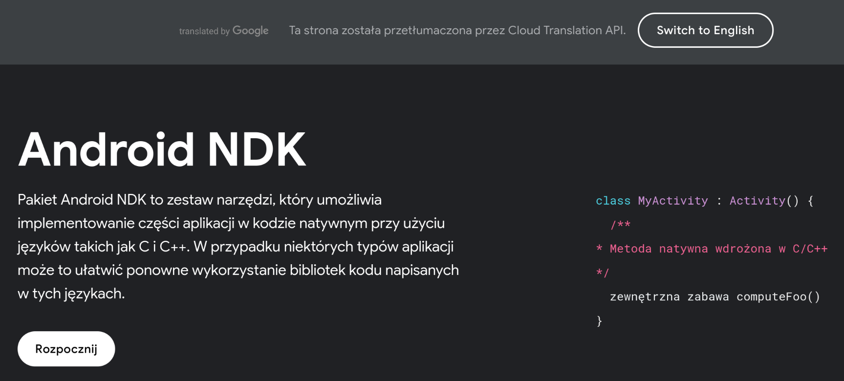Image resolution: width=844 pixels, height=381 pixels.
Task: Click code line 'class MyActivity : Activity() {'
Action: pos(704,201)
